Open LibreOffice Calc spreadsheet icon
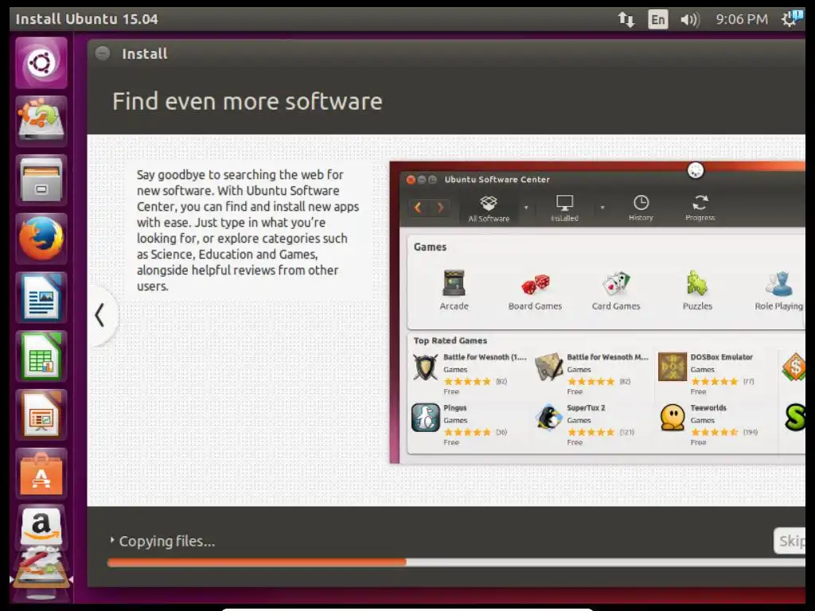 point(41,356)
